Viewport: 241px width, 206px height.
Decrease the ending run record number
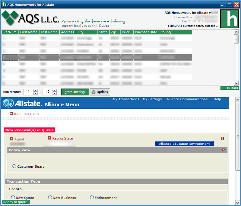tap(55, 93)
